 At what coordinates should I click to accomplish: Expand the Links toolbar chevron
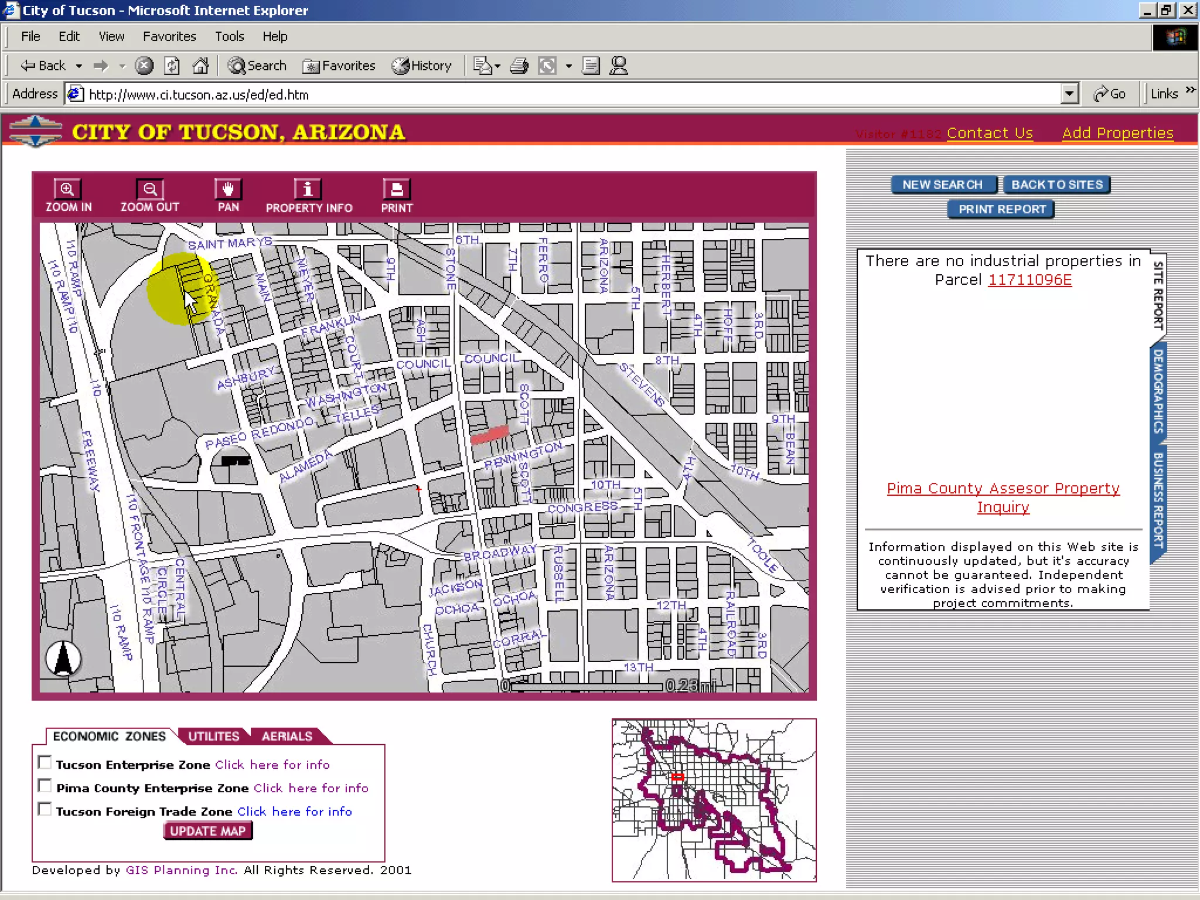click(x=1190, y=90)
